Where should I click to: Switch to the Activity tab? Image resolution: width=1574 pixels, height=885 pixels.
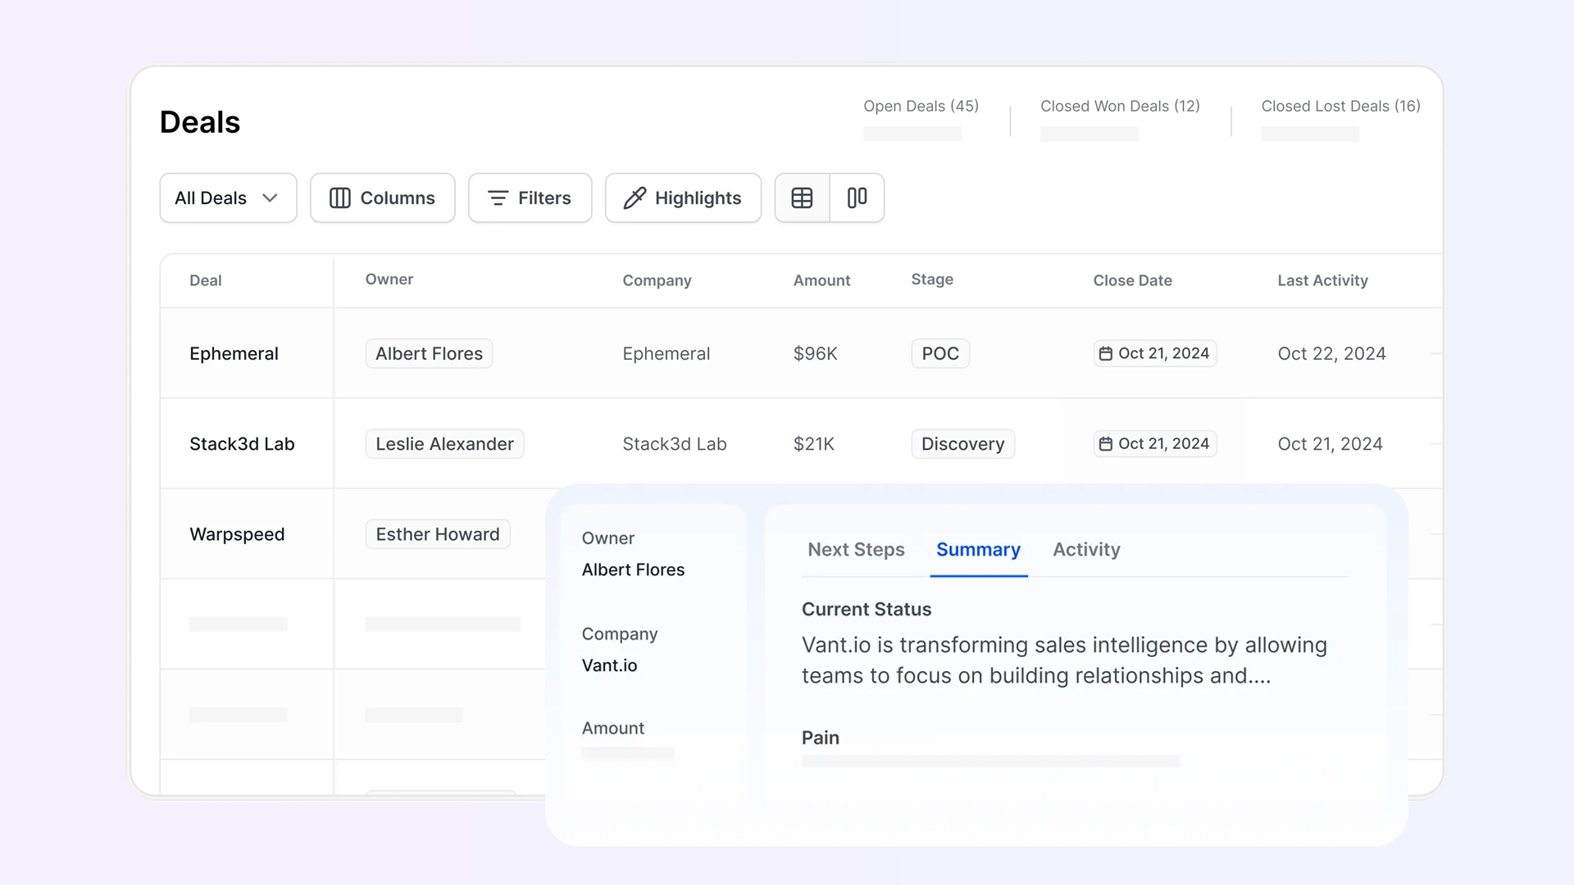(x=1086, y=550)
